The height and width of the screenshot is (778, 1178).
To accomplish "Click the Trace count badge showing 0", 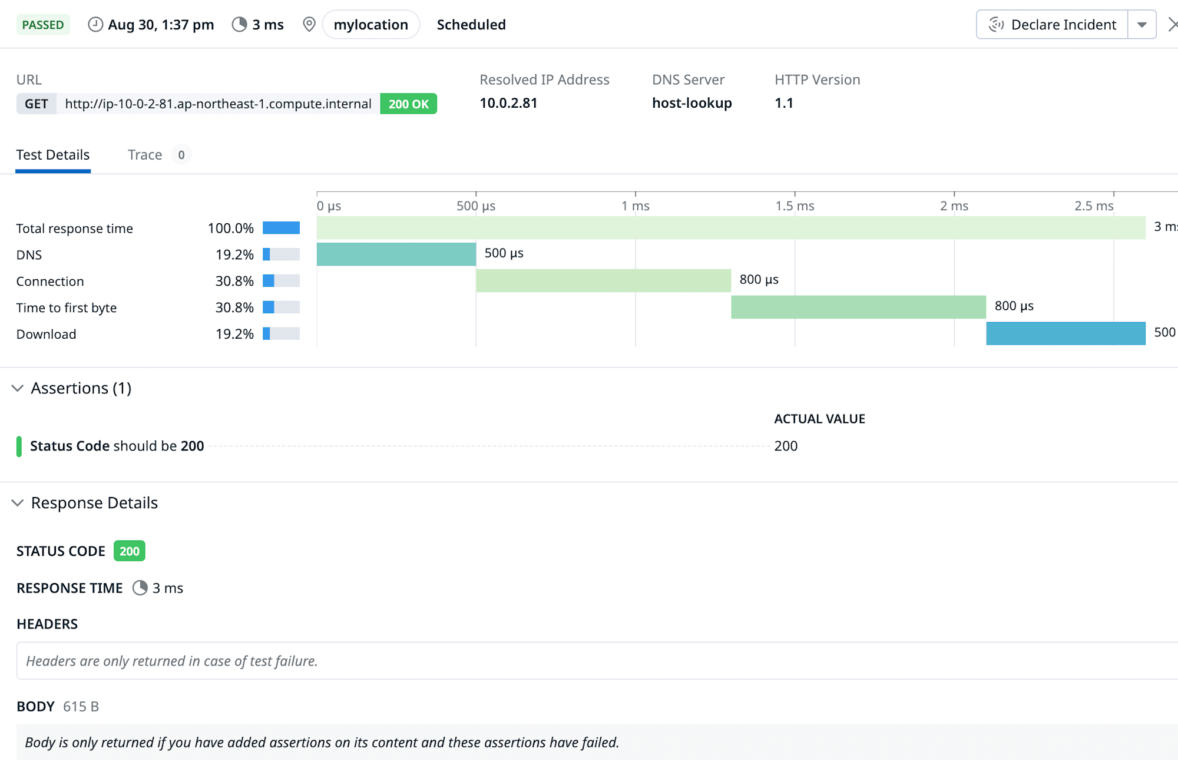I will tap(181, 155).
